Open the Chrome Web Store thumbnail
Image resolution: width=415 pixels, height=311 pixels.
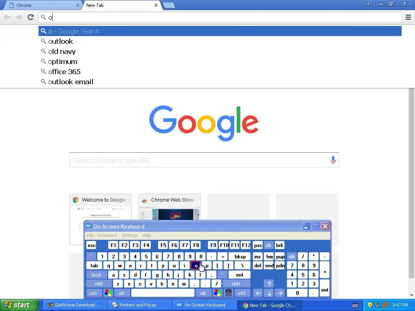click(x=169, y=207)
